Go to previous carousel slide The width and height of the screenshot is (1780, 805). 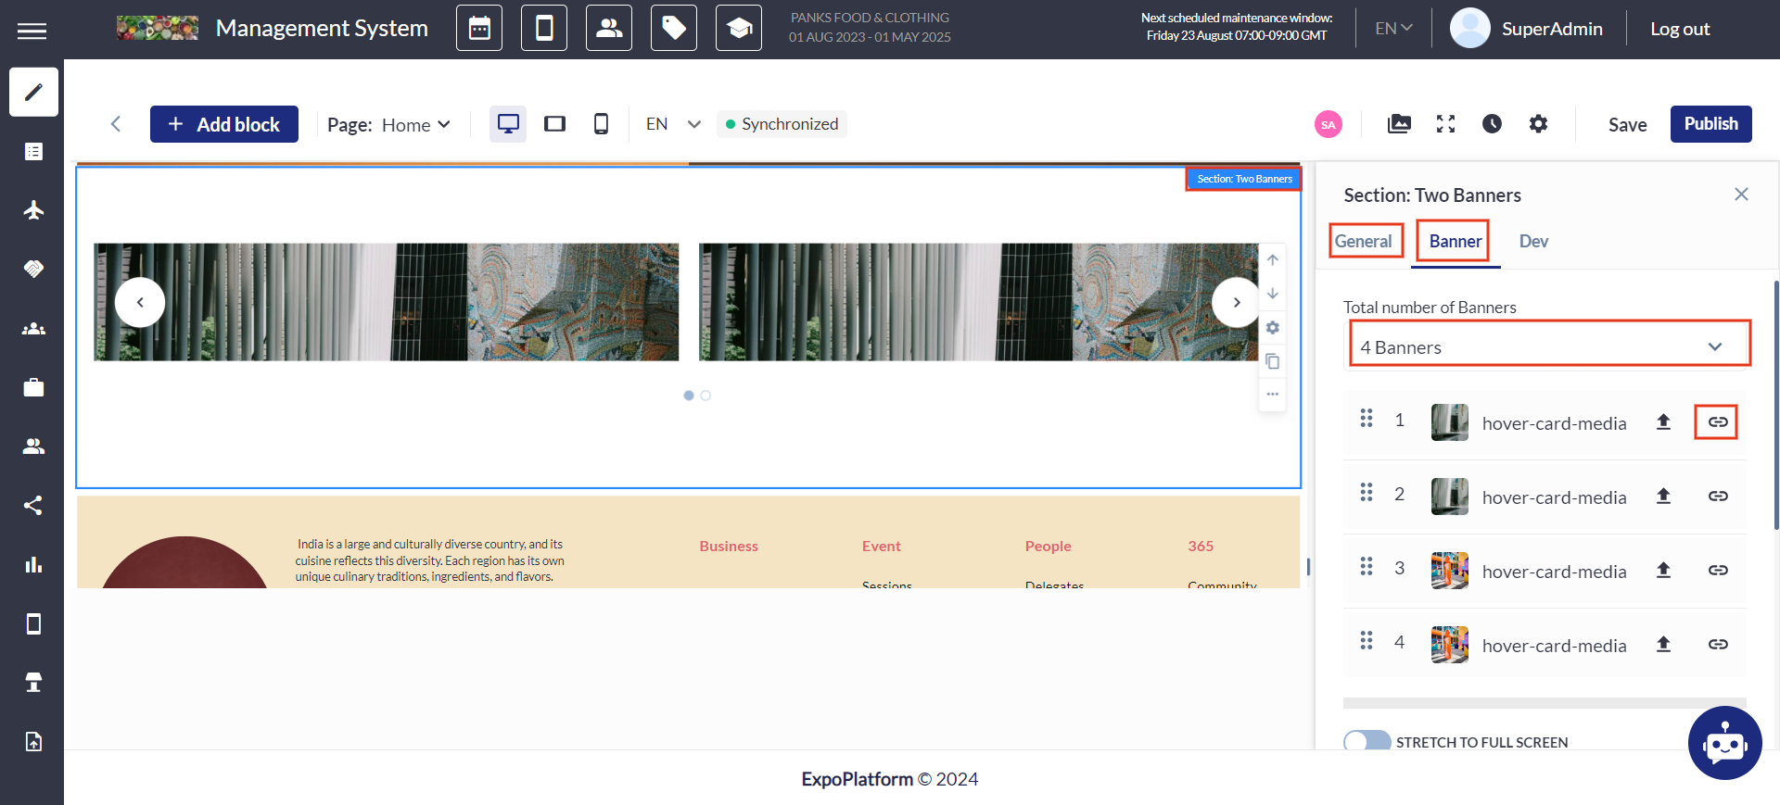(140, 302)
